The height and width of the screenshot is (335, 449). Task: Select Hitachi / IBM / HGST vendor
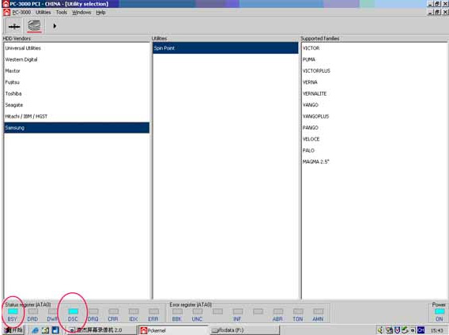point(77,116)
